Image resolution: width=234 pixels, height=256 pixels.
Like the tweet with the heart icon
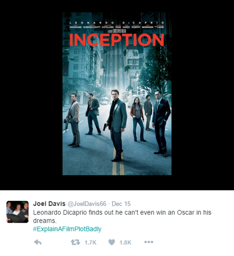click(112, 242)
